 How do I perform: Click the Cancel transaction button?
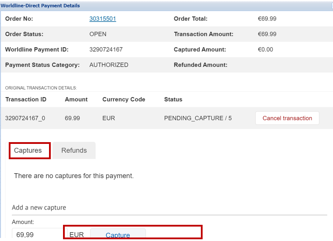click(287, 118)
